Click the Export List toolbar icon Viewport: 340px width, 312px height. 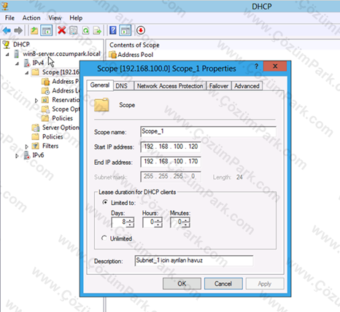97,31
